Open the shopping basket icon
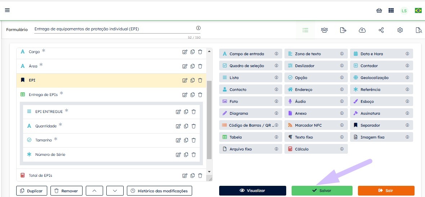This screenshot has height=197, width=425. pyautogui.click(x=379, y=10)
